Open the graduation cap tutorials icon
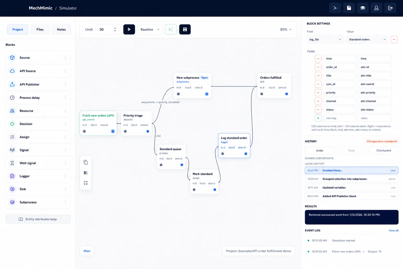The image size is (403, 269). (x=363, y=8)
